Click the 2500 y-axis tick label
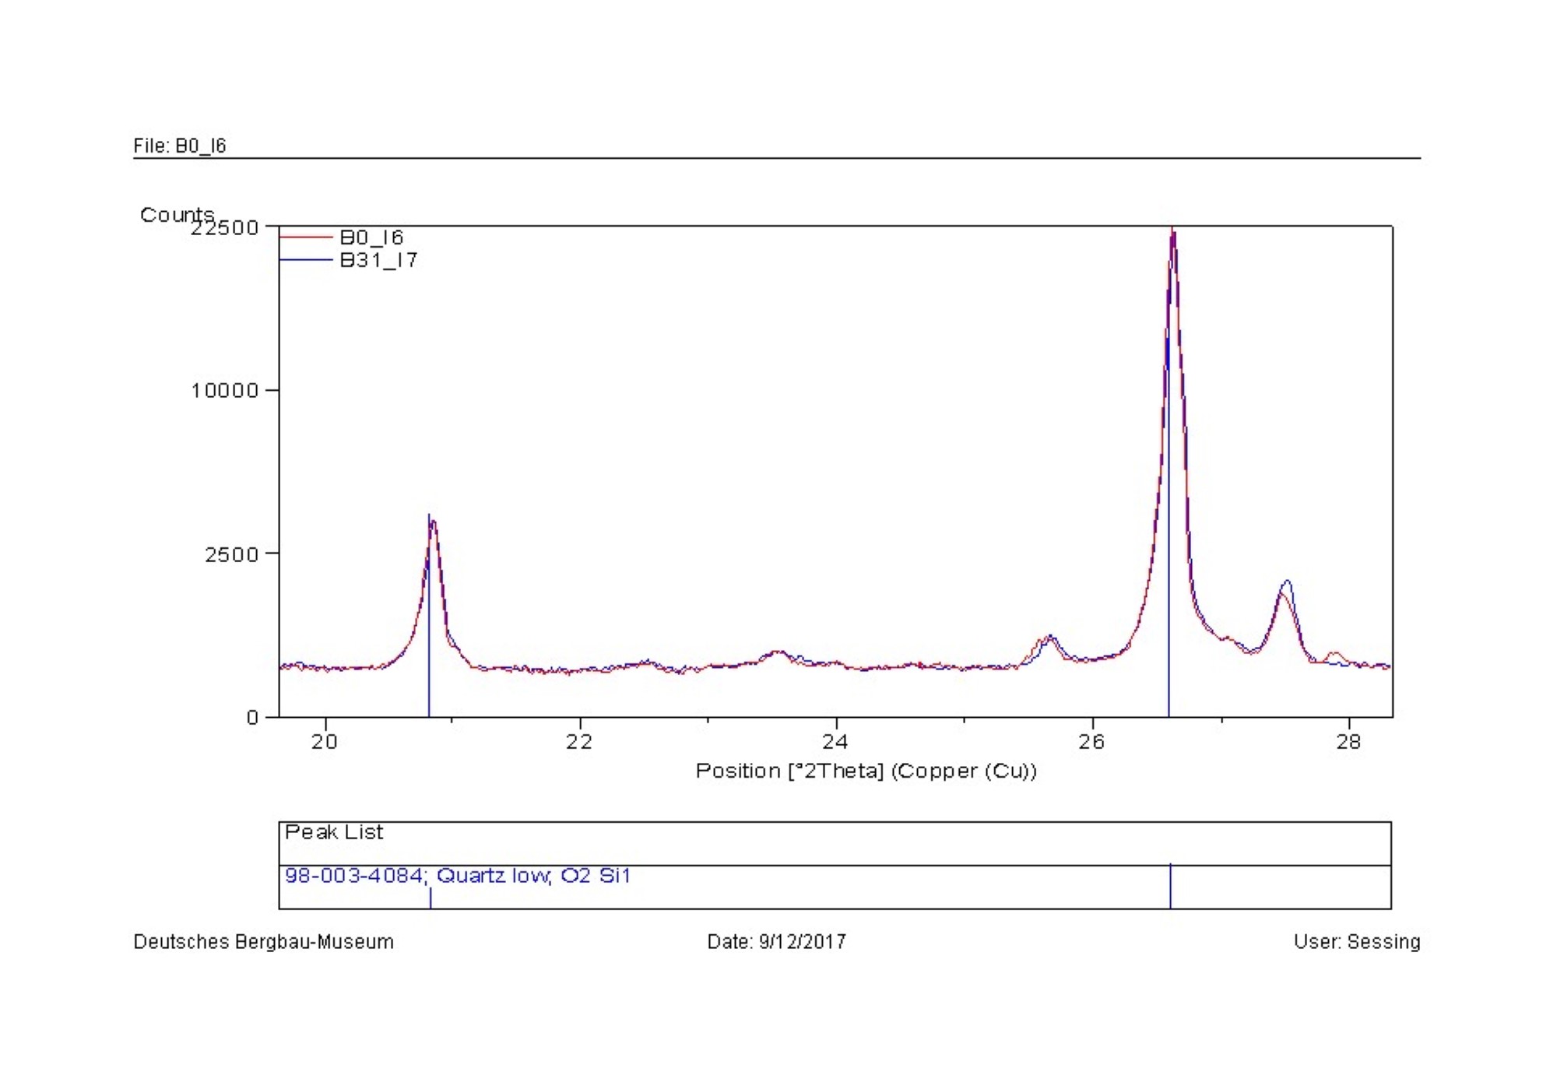The width and height of the screenshot is (1557, 1086). pos(231,554)
